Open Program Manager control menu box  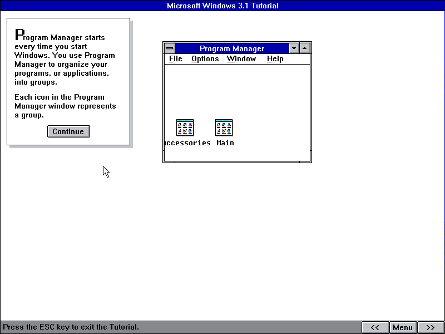pos(170,48)
